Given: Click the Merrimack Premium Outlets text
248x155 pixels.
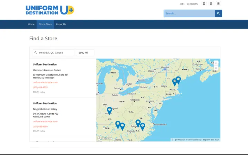Looking at the screenshot, I should [x=47, y=70].
